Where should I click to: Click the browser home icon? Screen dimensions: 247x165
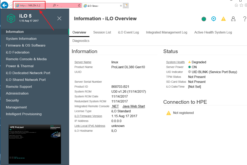236,5
